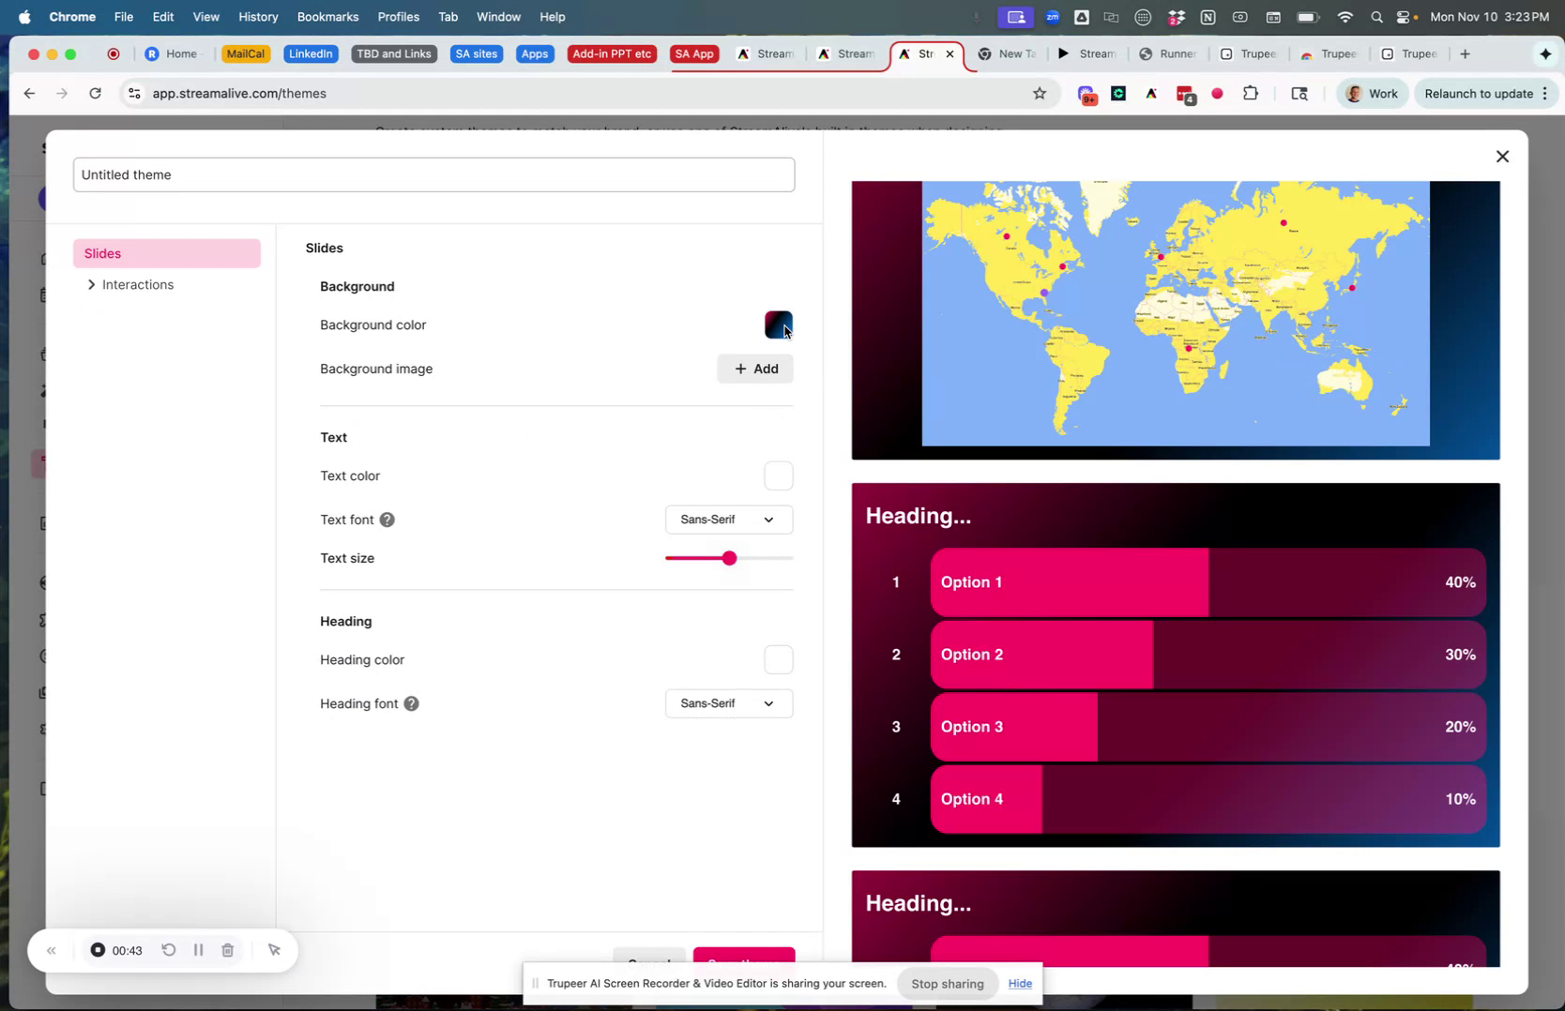Edit the Untitled theme name field
This screenshot has height=1011, width=1565.
click(433, 174)
